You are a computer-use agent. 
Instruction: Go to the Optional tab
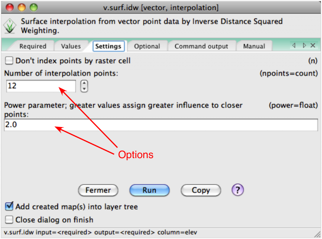click(x=147, y=46)
